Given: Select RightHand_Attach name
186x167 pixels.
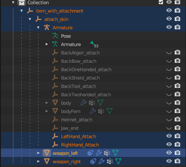Looking at the screenshot, I should coord(80,145).
